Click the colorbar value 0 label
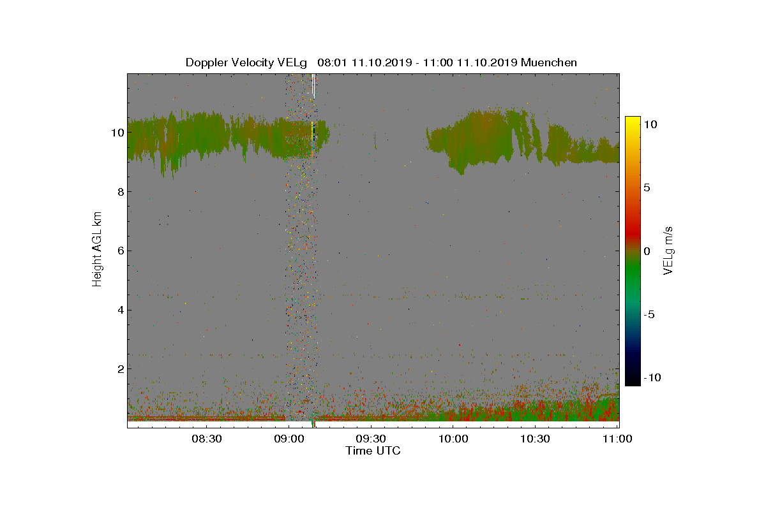Screen dimensions: 766x510 (647, 251)
